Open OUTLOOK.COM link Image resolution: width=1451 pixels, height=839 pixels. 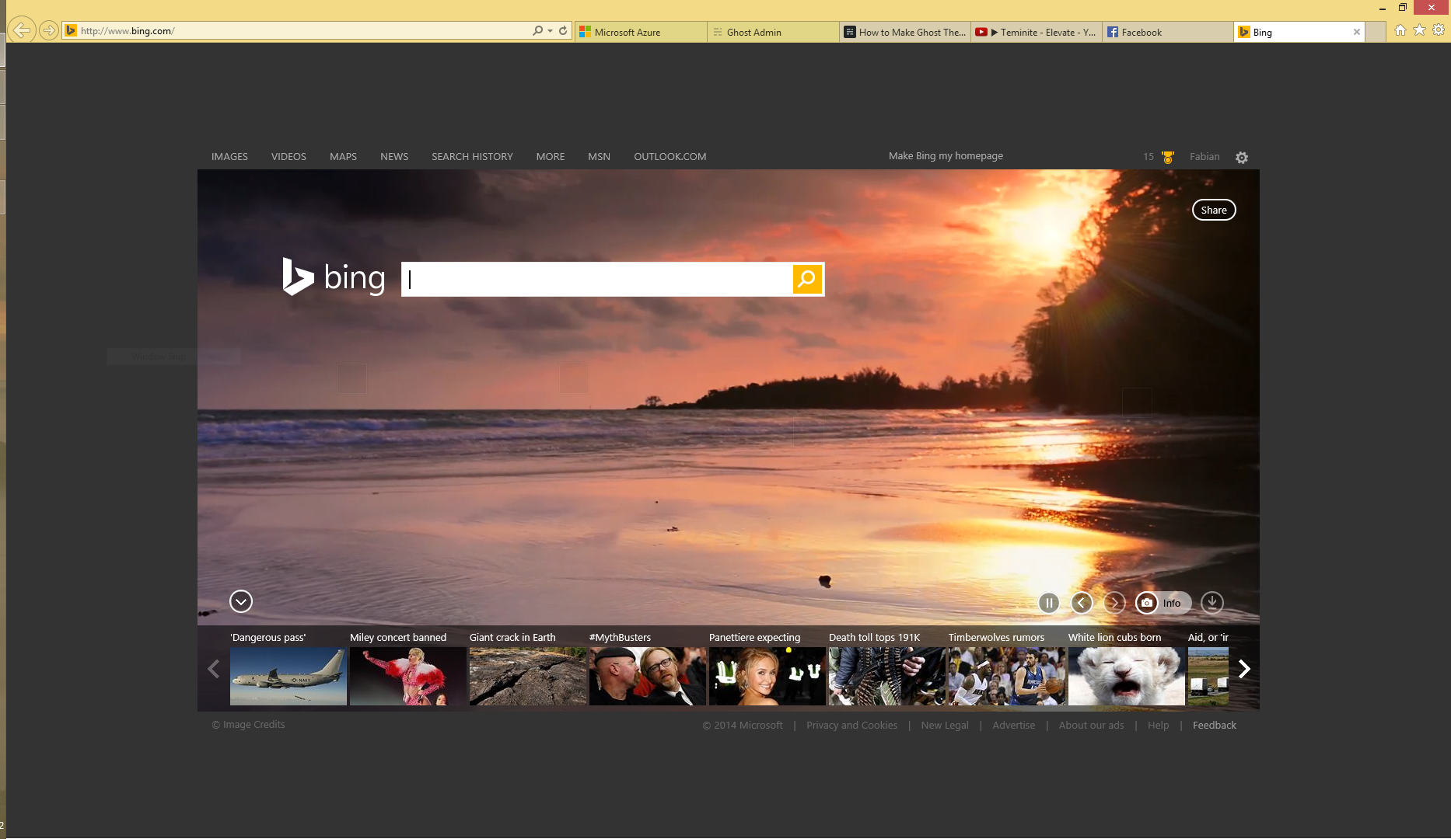pos(670,156)
